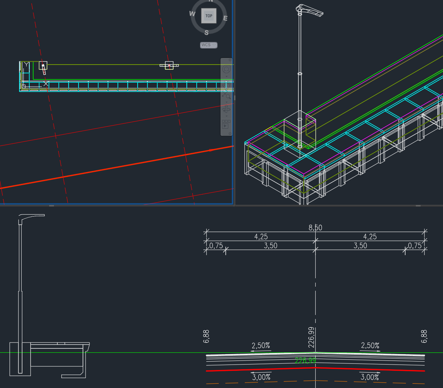Activate the Pan hand tool
Image resolution: width=443 pixels, height=388 pixels.
point(226,85)
